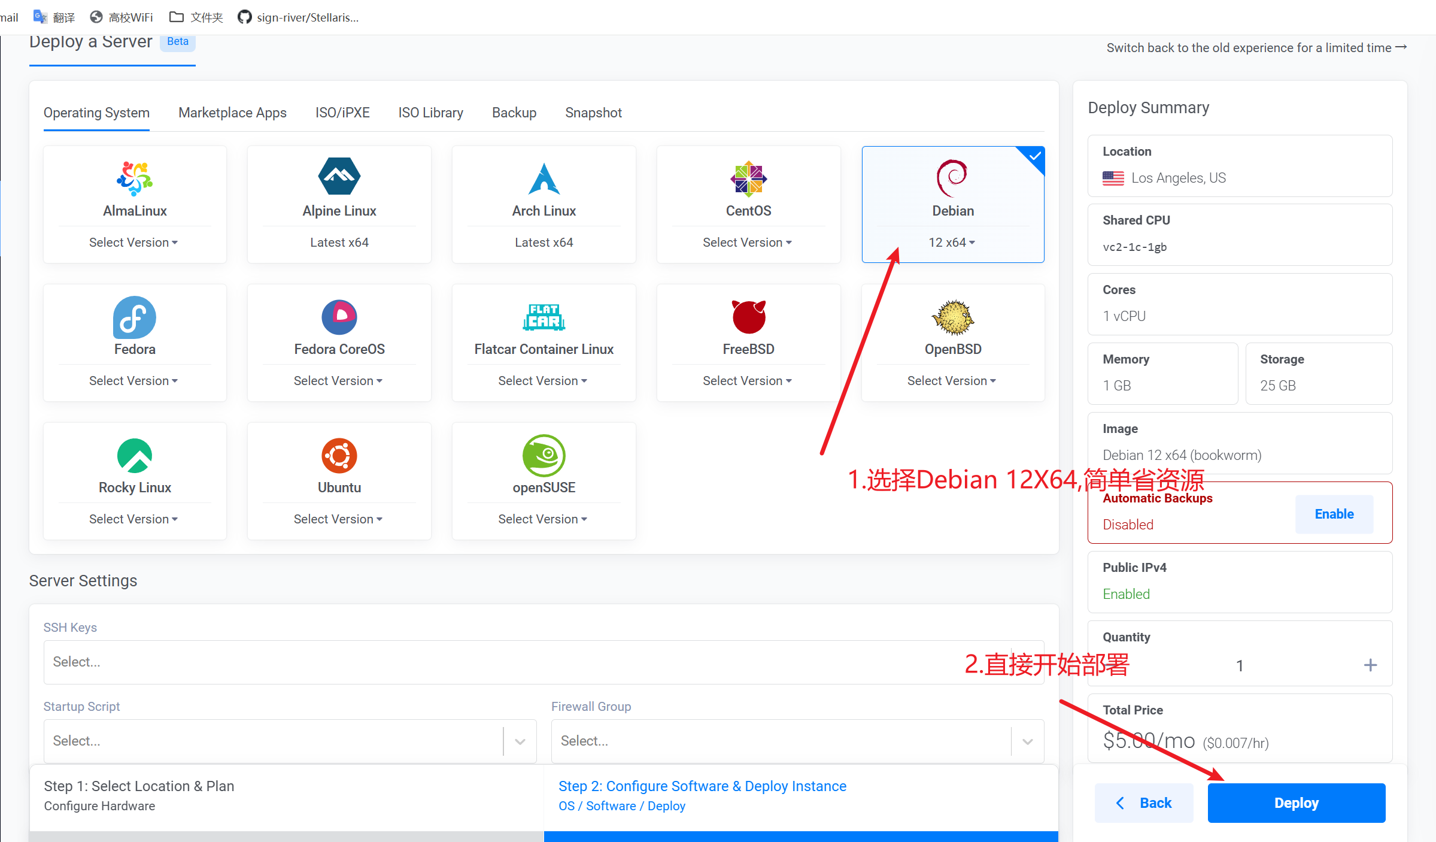
Task: Click the blue Deploy button
Action: click(1297, 803)
